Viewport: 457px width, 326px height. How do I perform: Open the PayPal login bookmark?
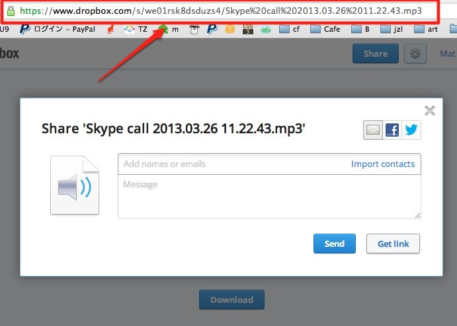coord(58,29)
